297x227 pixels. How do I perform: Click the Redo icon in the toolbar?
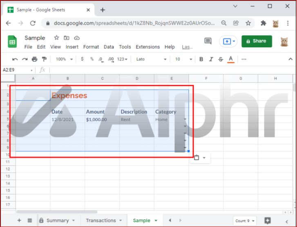point(25,59)
